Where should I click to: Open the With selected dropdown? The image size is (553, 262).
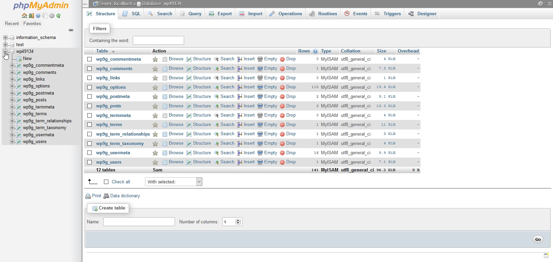[x=174, y=182]
